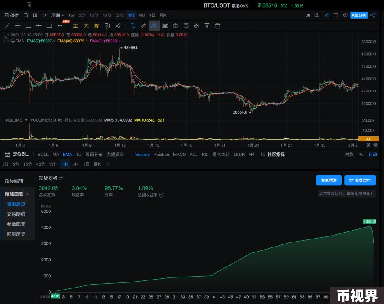
Task: Toggle the BOLL indicator
Action: pyautogui.click(x=43, y=155)
